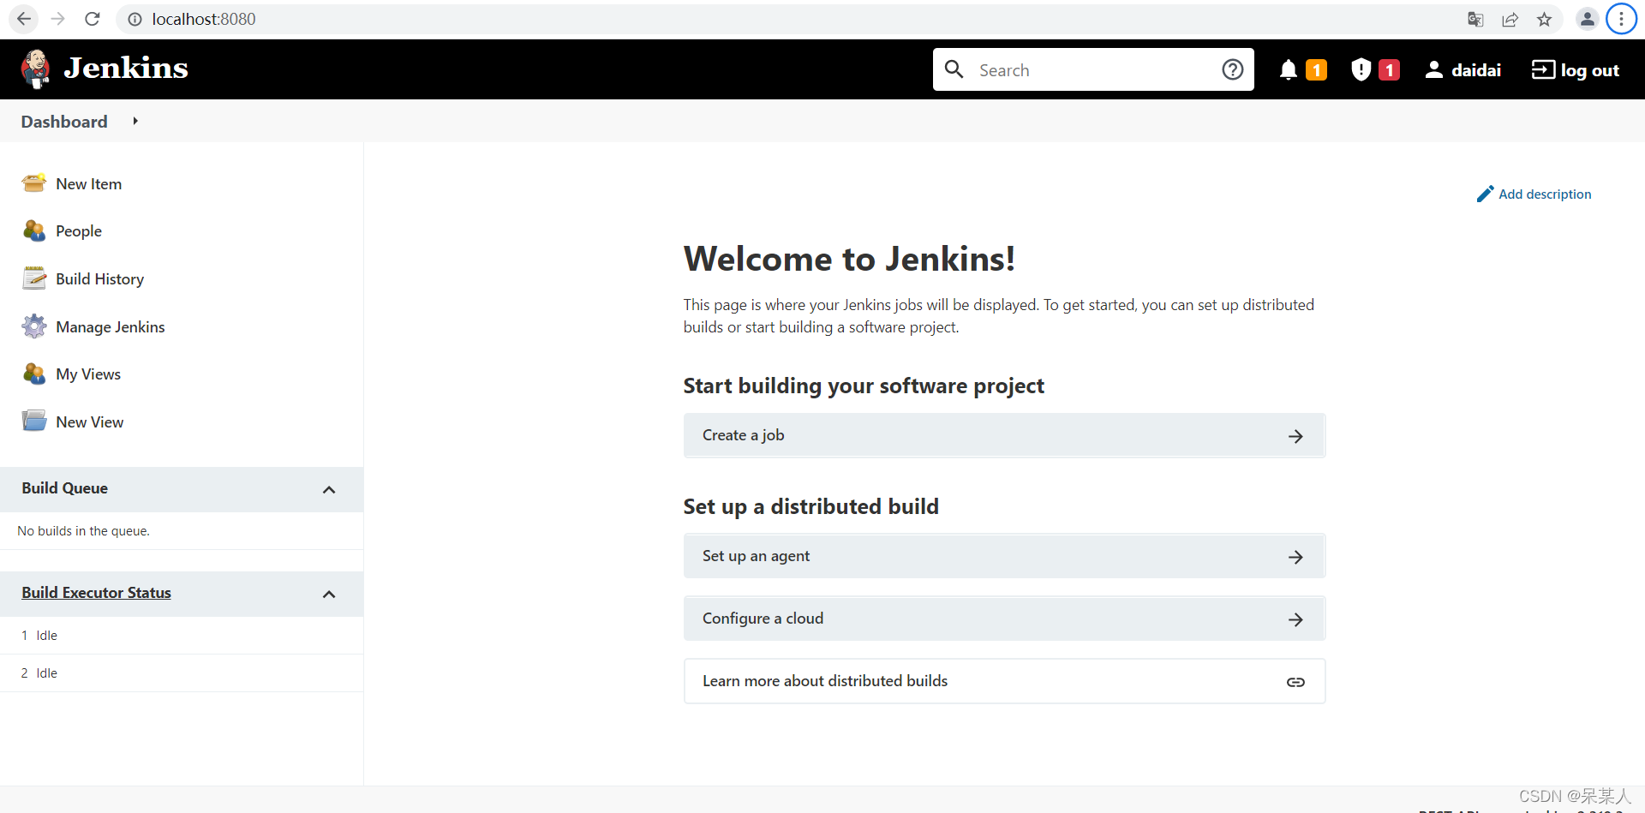Open the browser three-dot menu
This screenshot has height=813, width=1645.
[x=1621, y=19]
